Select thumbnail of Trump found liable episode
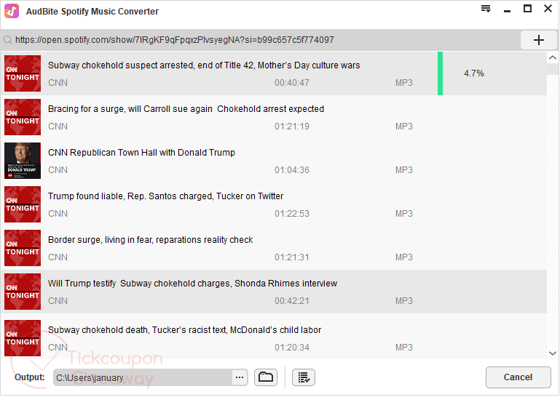The height and width of the screenshot is (397, 560). point(23,204)
